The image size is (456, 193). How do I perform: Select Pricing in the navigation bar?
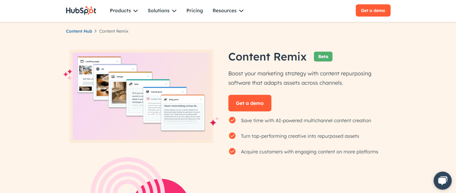click(x=194, y=10)
